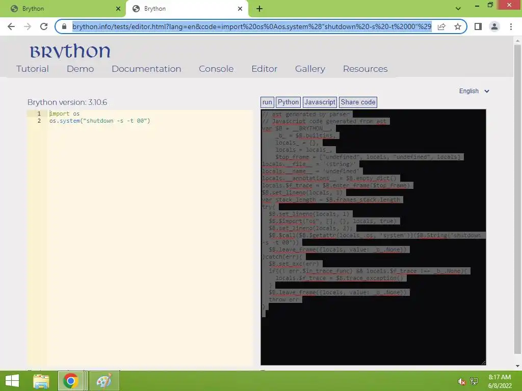Switch to the first Brython tab
This screenshot has height=391, width=522.
63,9
